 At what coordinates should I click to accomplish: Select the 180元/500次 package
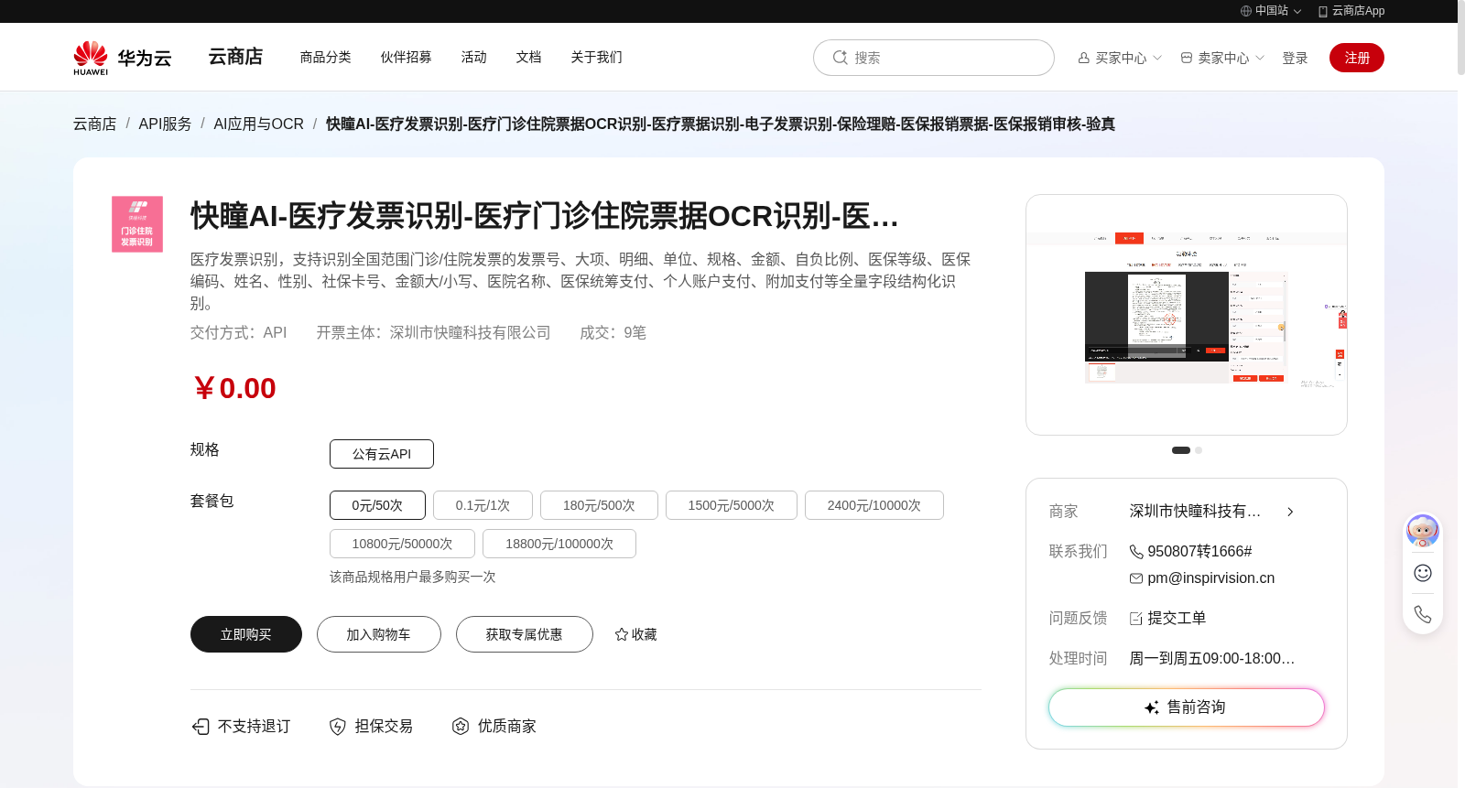pos(599,505)
